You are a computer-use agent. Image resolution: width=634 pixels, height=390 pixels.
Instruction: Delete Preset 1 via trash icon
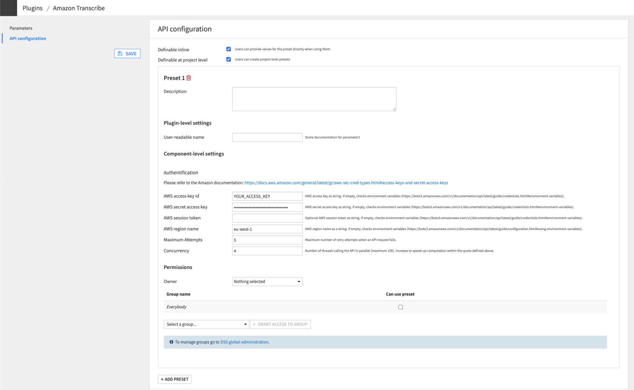(189, 78)
